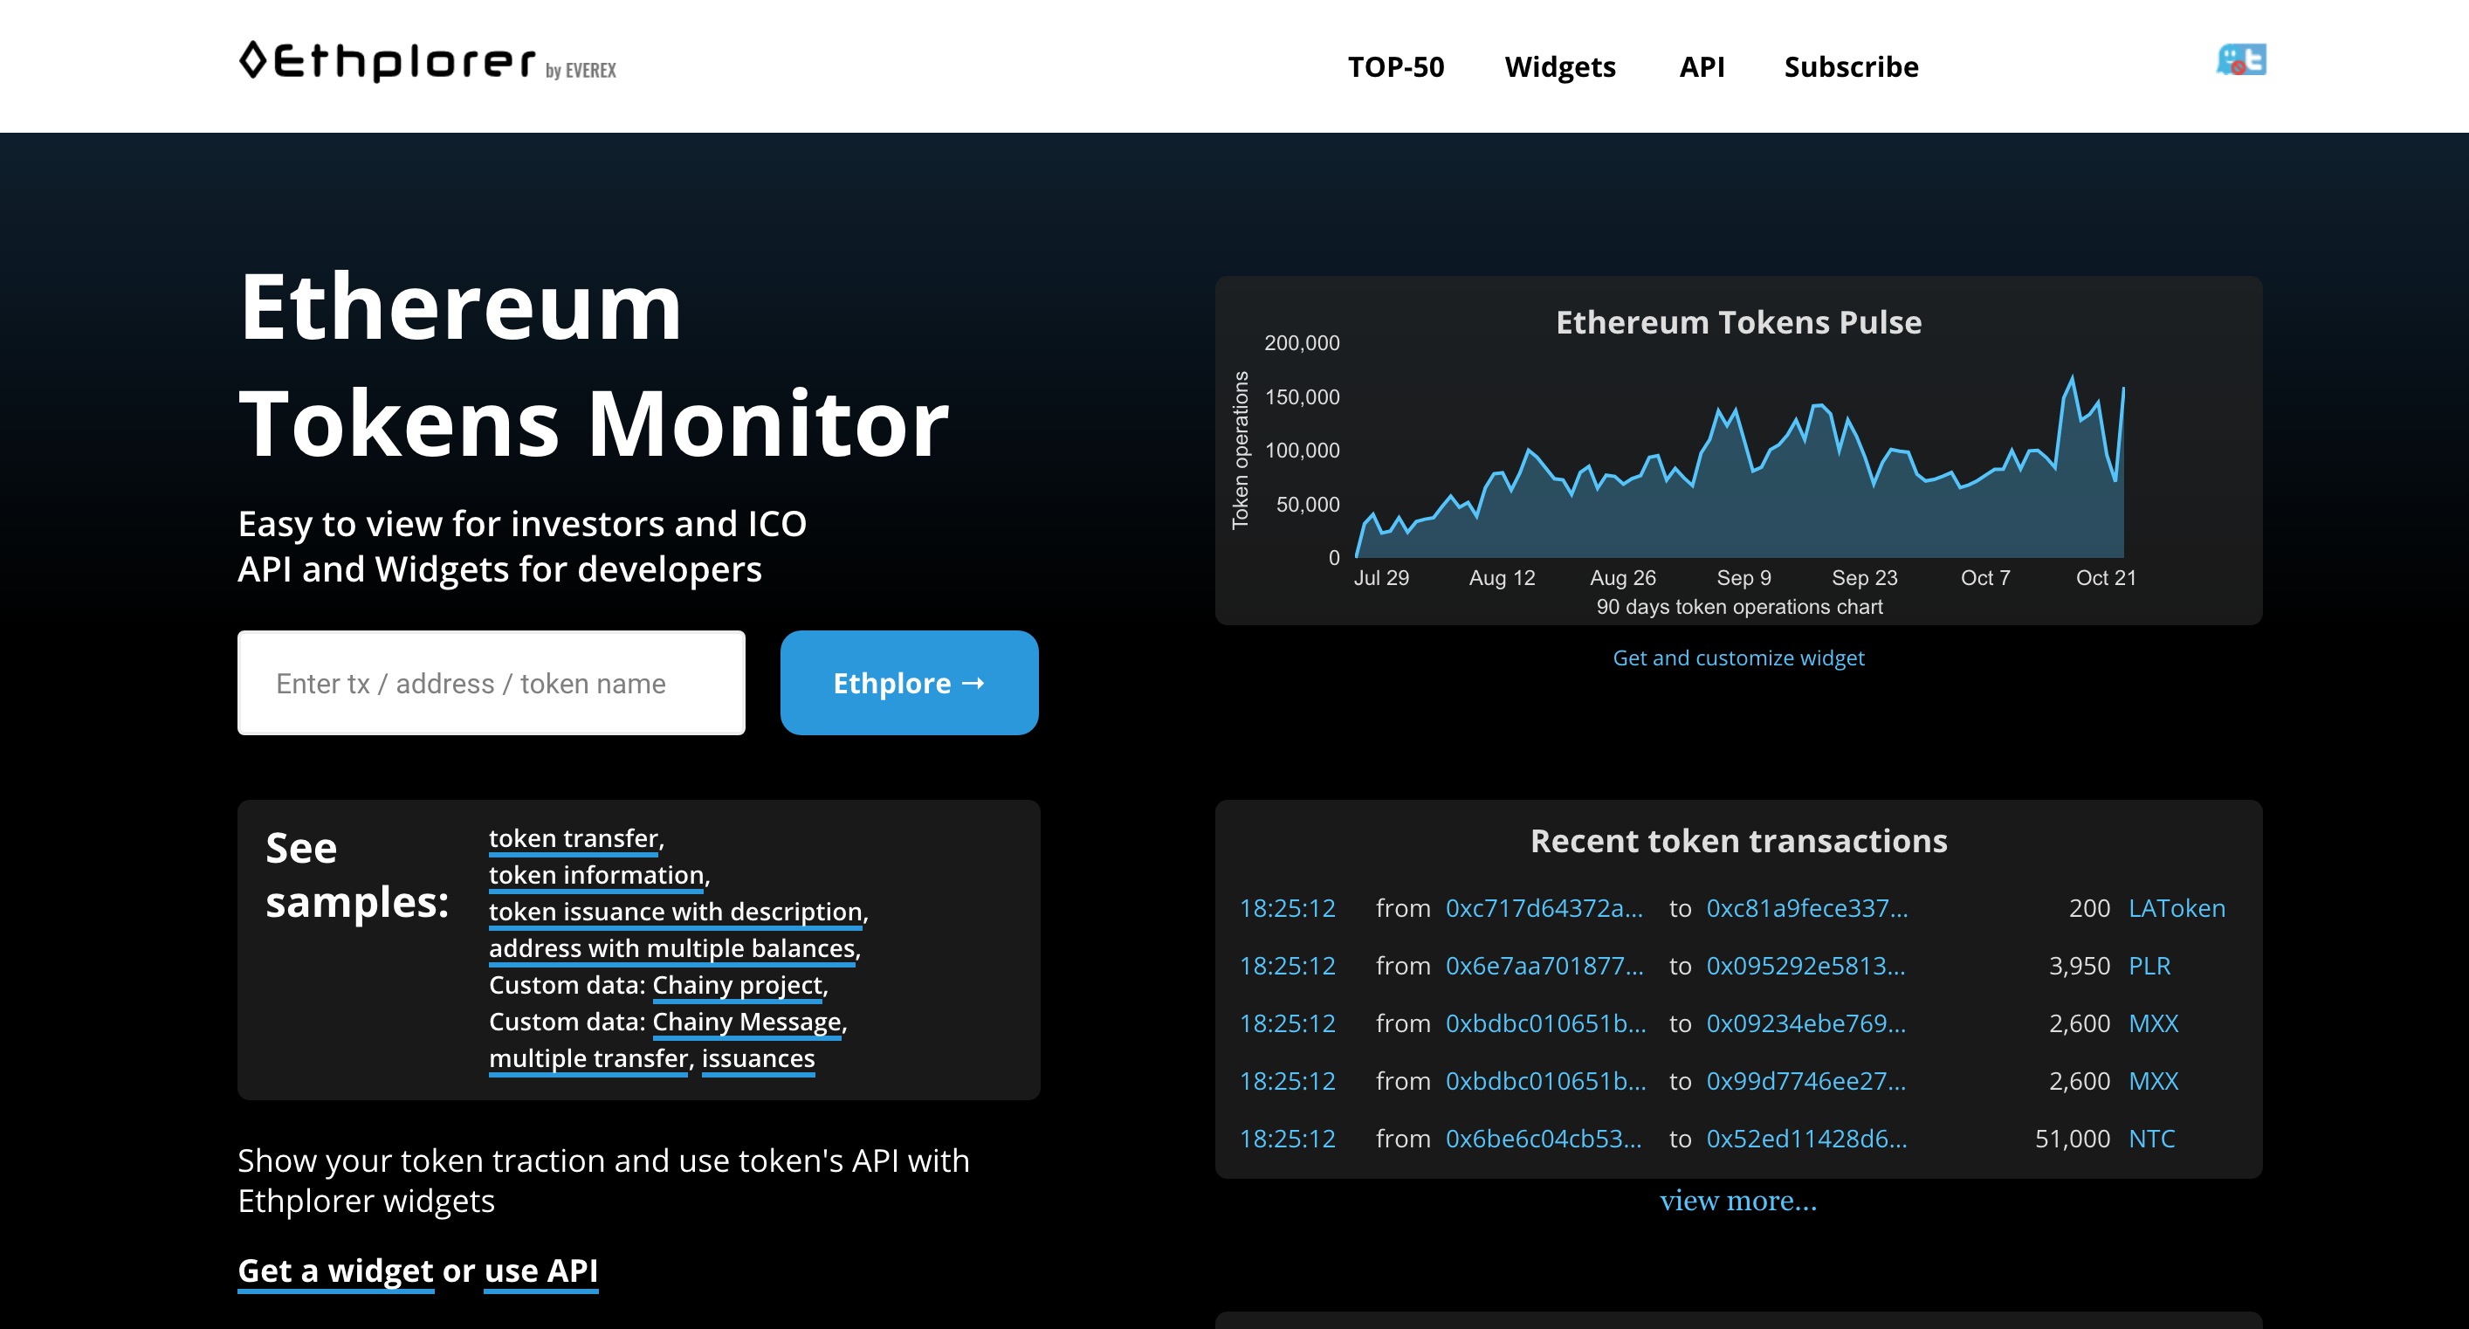Open the Chainy Message sample link
The width and height of the screenshot is (2469, 1329).
(746, 1022)
